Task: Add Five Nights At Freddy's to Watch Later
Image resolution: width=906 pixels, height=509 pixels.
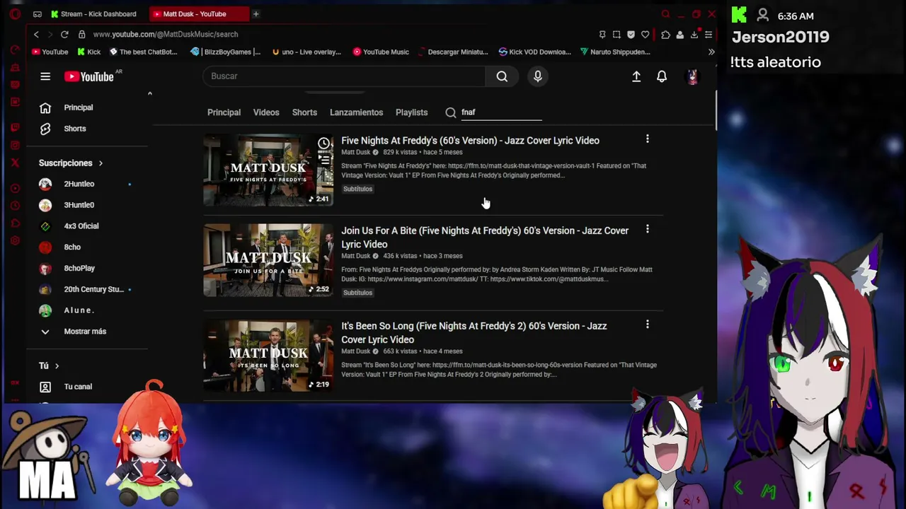Action: pos(323,144)
